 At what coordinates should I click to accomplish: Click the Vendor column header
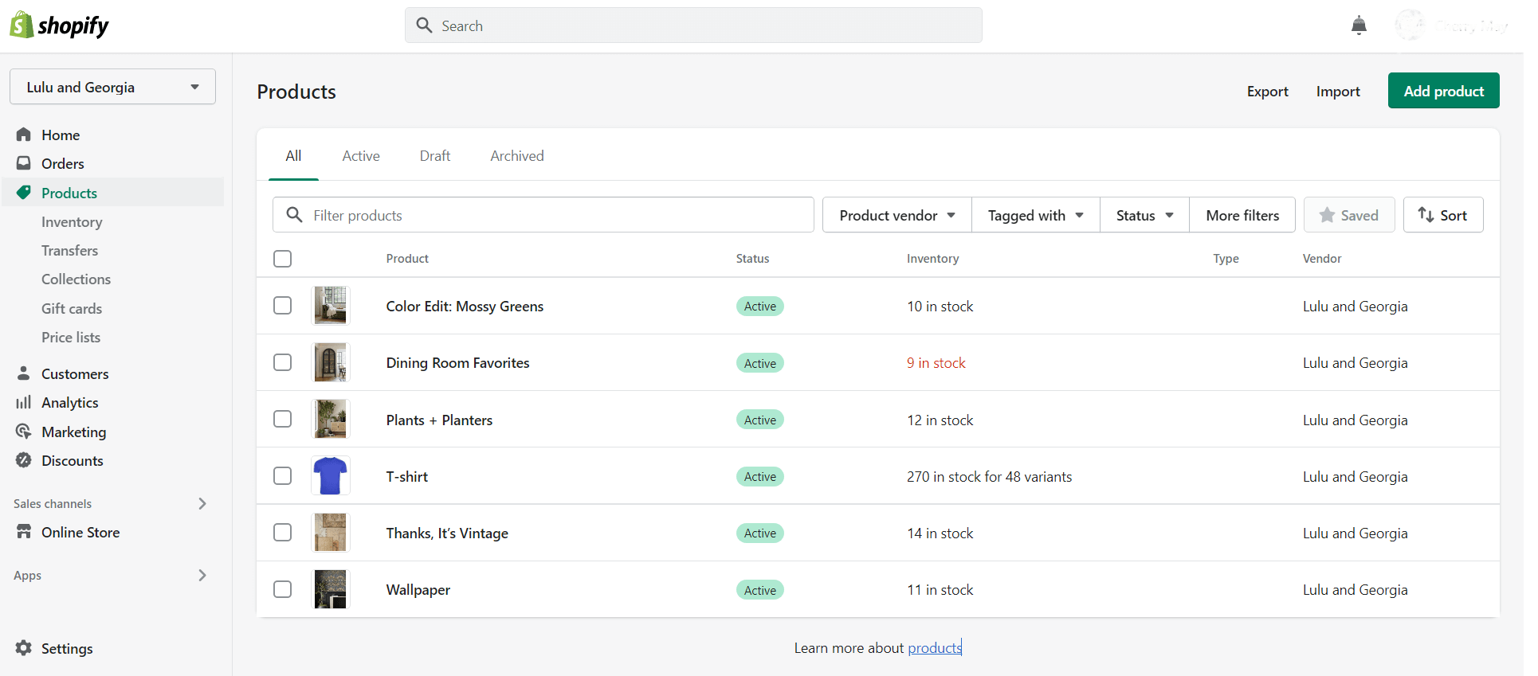pyautogui.click(x=1322, y=259)
